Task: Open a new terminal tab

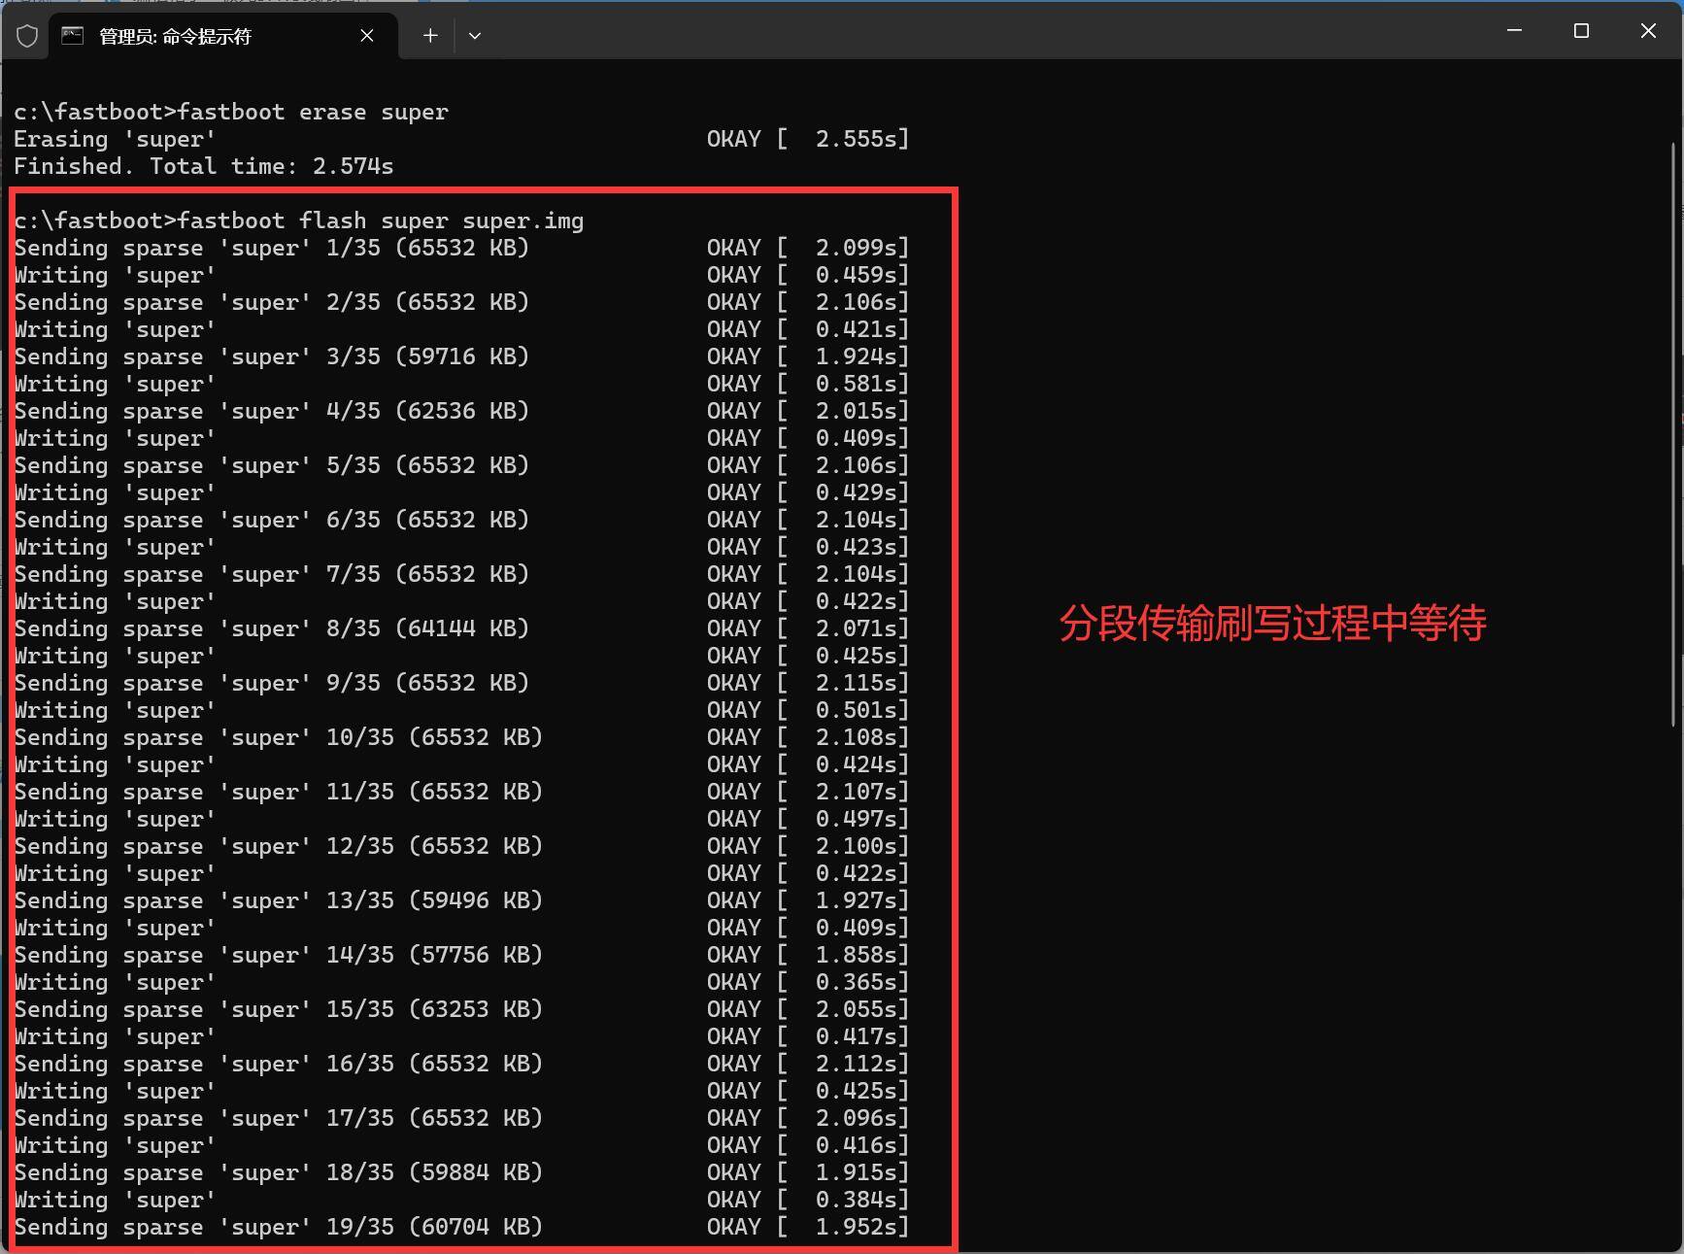Action: click(x=430, y=36)
